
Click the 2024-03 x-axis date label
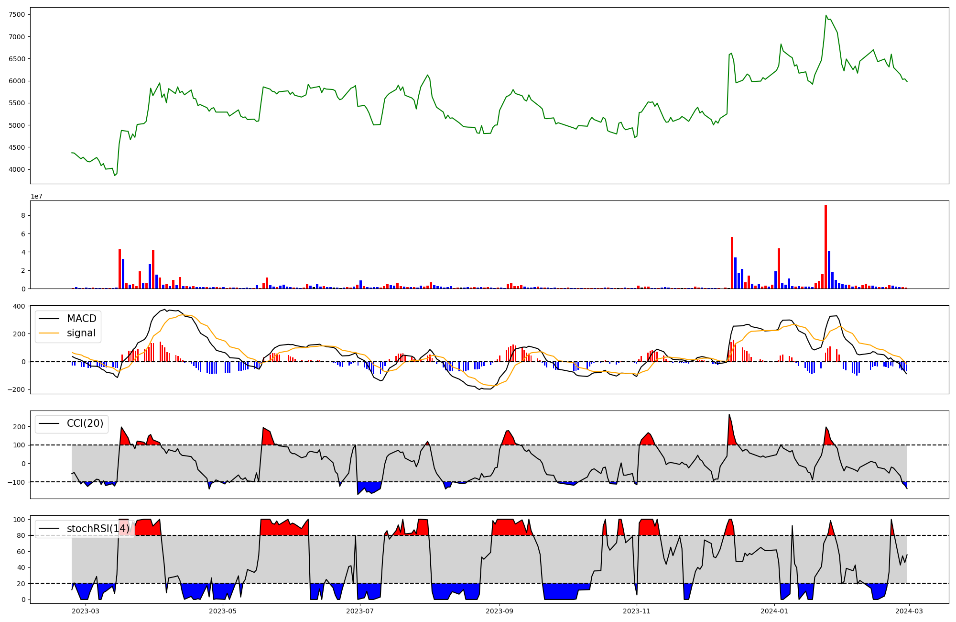point(909,611)
